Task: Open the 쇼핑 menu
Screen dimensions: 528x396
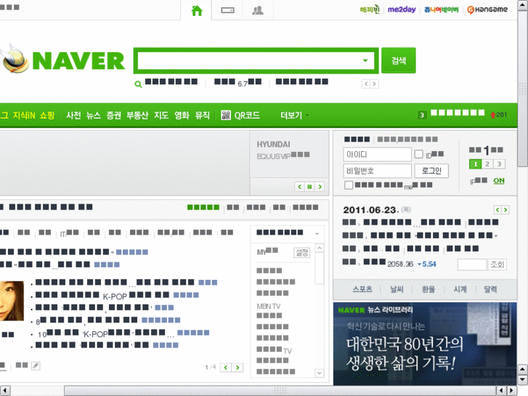Action: [47, 116]
